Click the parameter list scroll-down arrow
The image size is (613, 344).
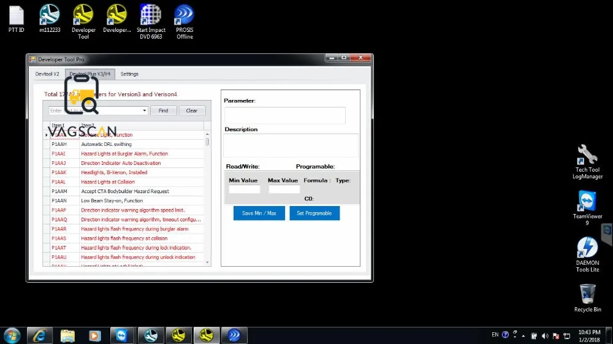click(x=207, y=262)
